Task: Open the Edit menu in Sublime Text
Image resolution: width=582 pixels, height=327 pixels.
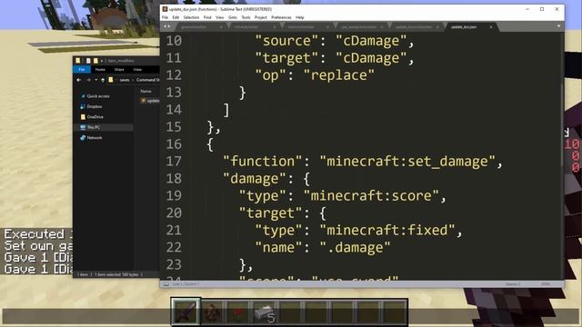Action: tap(176, 17)
